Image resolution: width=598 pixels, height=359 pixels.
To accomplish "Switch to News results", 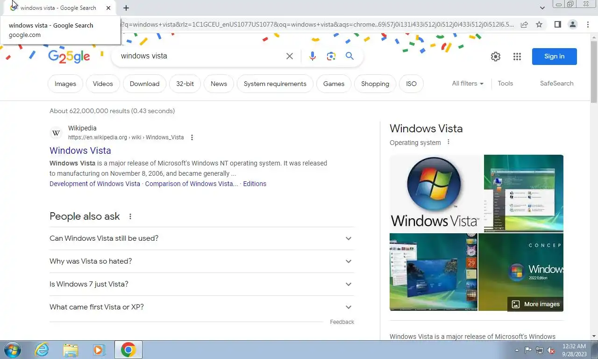I will (x=219, y=84).
